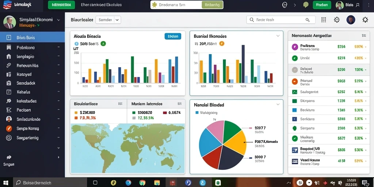Open the Windows Start button on taskbar
Image resolution: width=374 pixels, height=187 pixels.
(6, 183)
